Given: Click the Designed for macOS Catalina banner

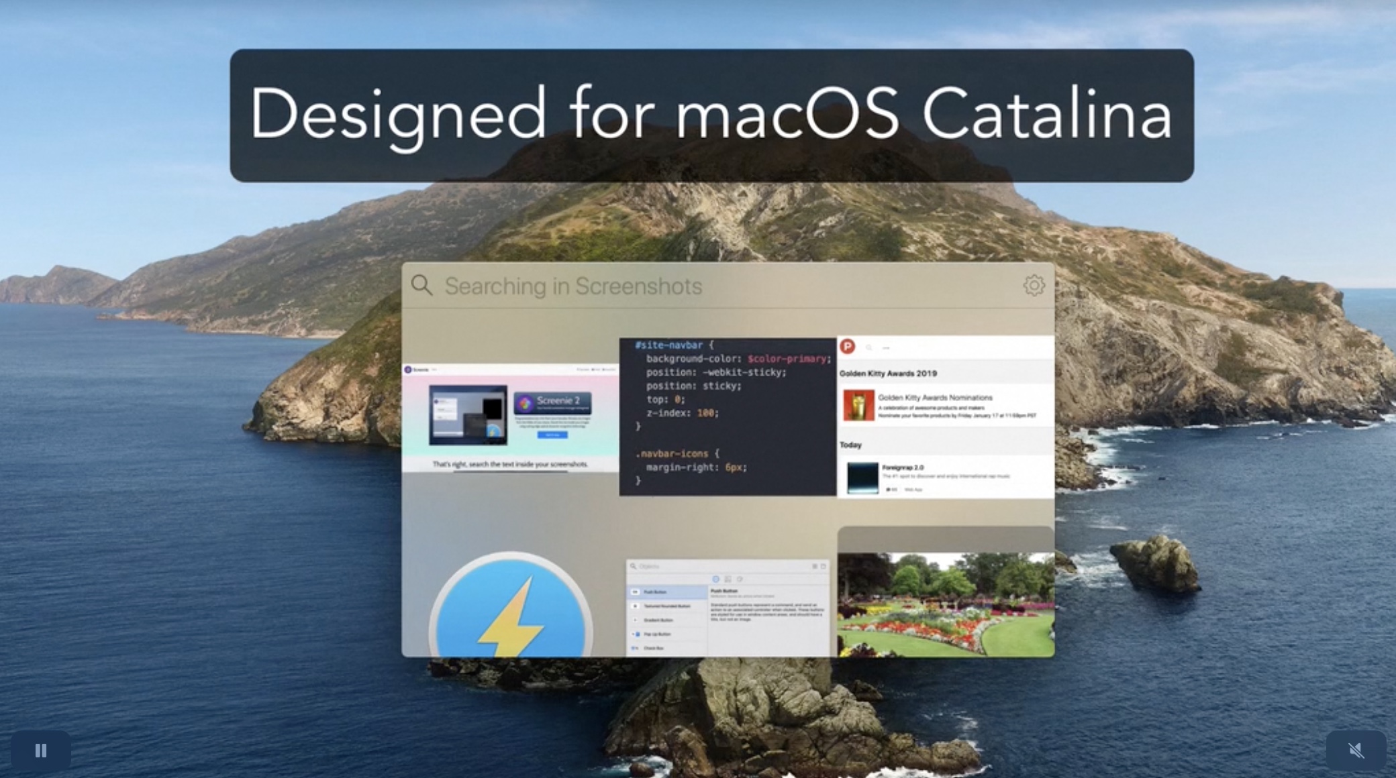Looking at the screenshot, I should pos(711,115).
